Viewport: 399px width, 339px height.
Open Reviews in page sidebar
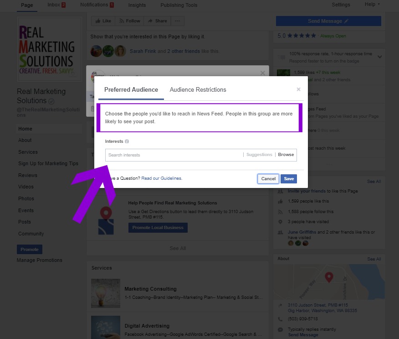(28, 175)
